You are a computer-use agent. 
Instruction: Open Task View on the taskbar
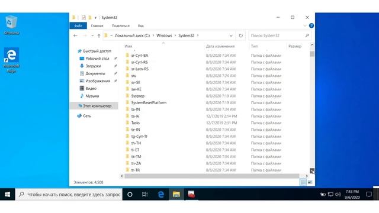144,195
